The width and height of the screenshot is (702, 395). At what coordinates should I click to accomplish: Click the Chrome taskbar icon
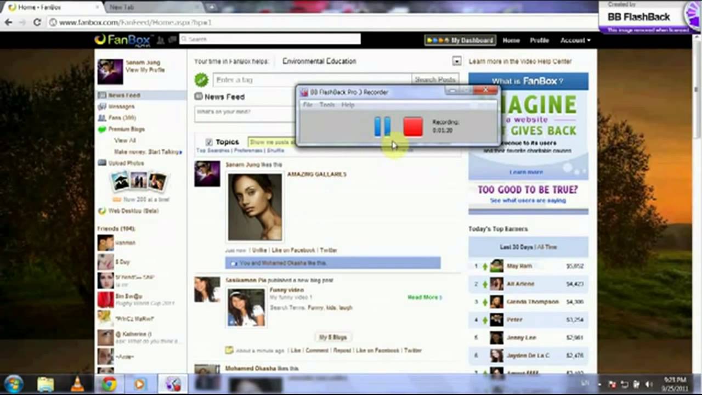[109, 384]
